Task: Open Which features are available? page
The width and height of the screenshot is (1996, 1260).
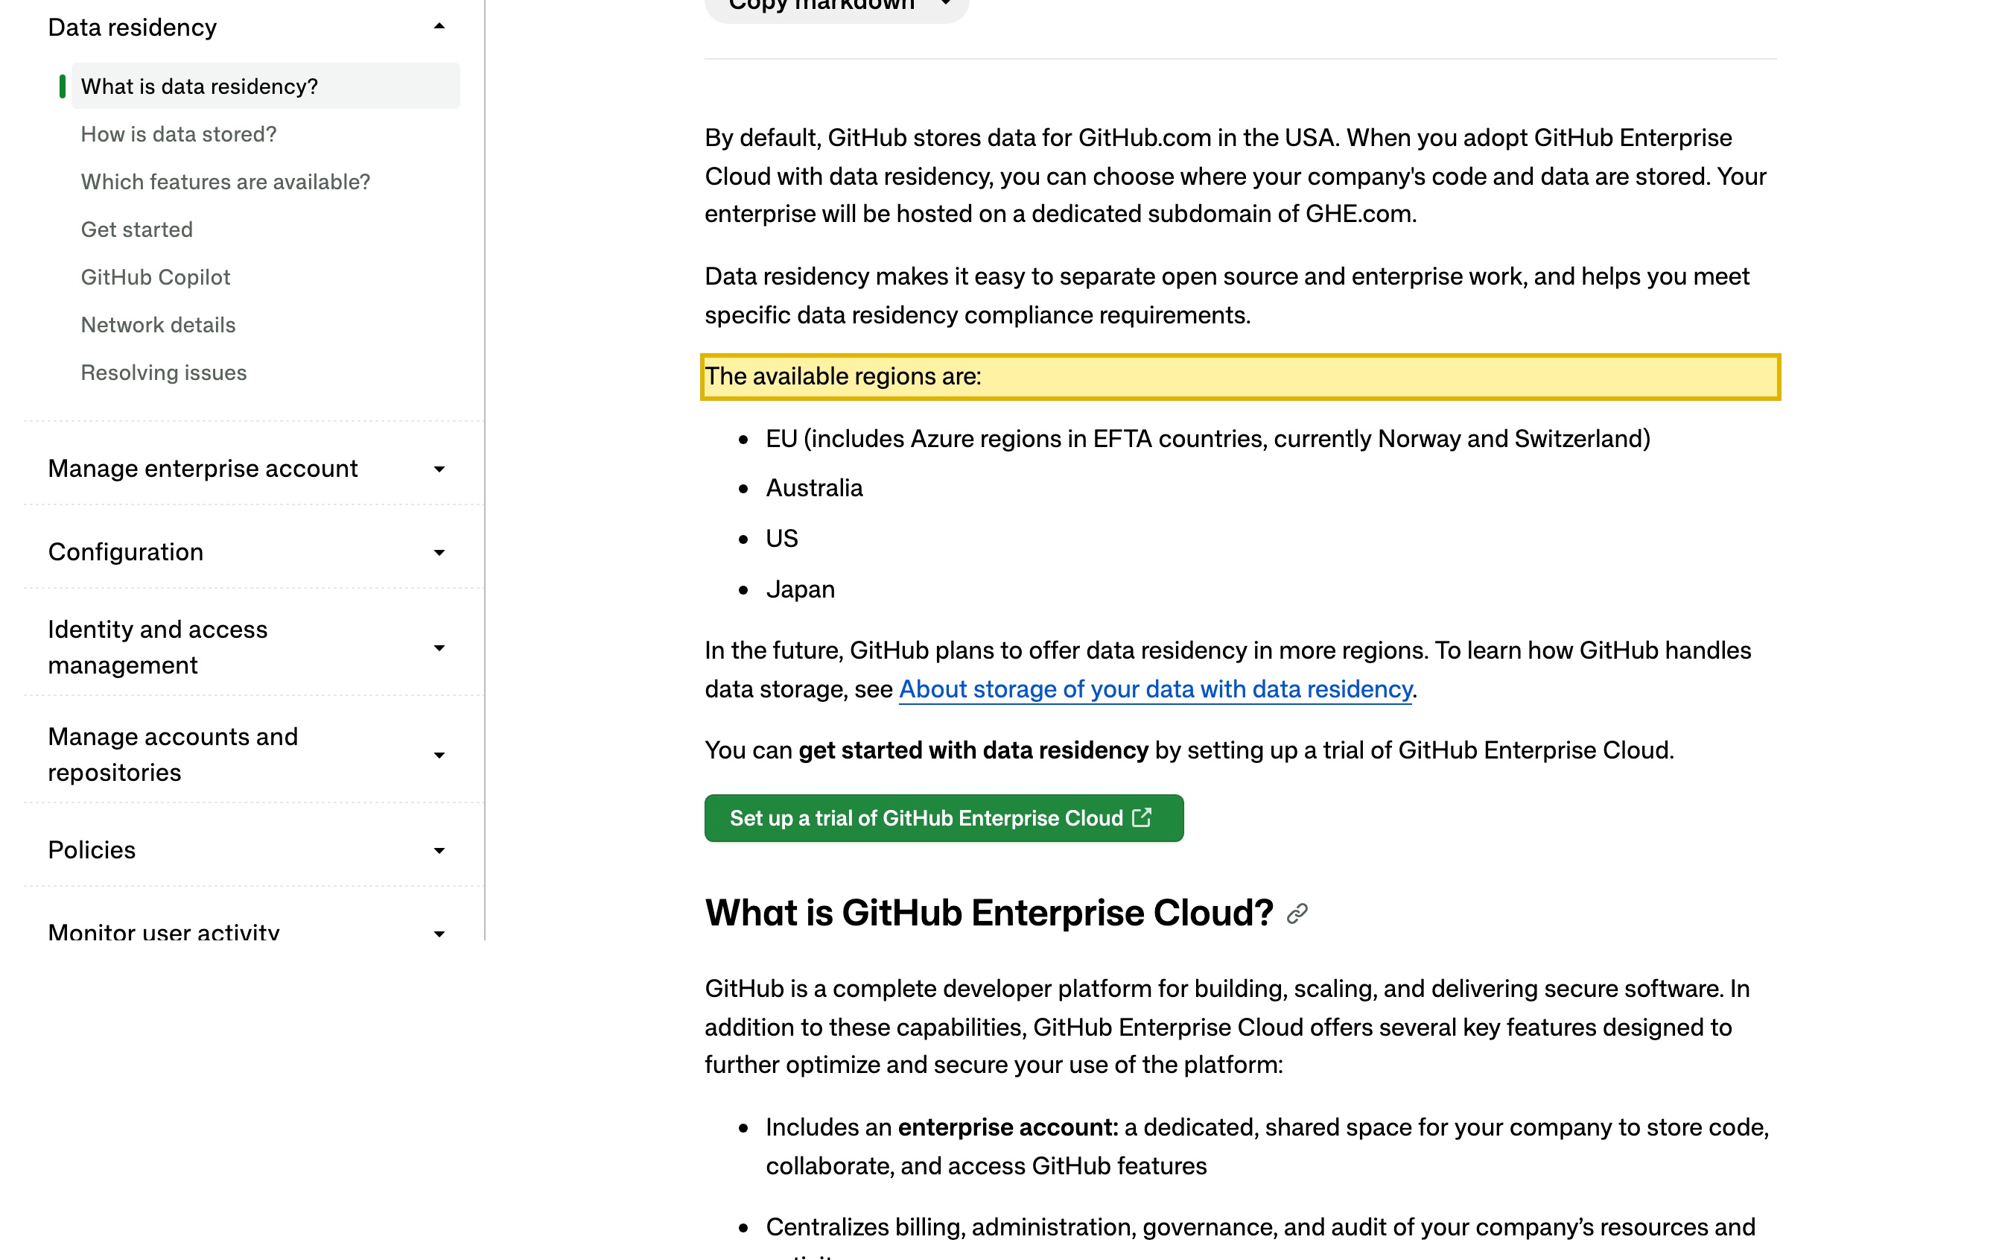Action: [226, 182]
